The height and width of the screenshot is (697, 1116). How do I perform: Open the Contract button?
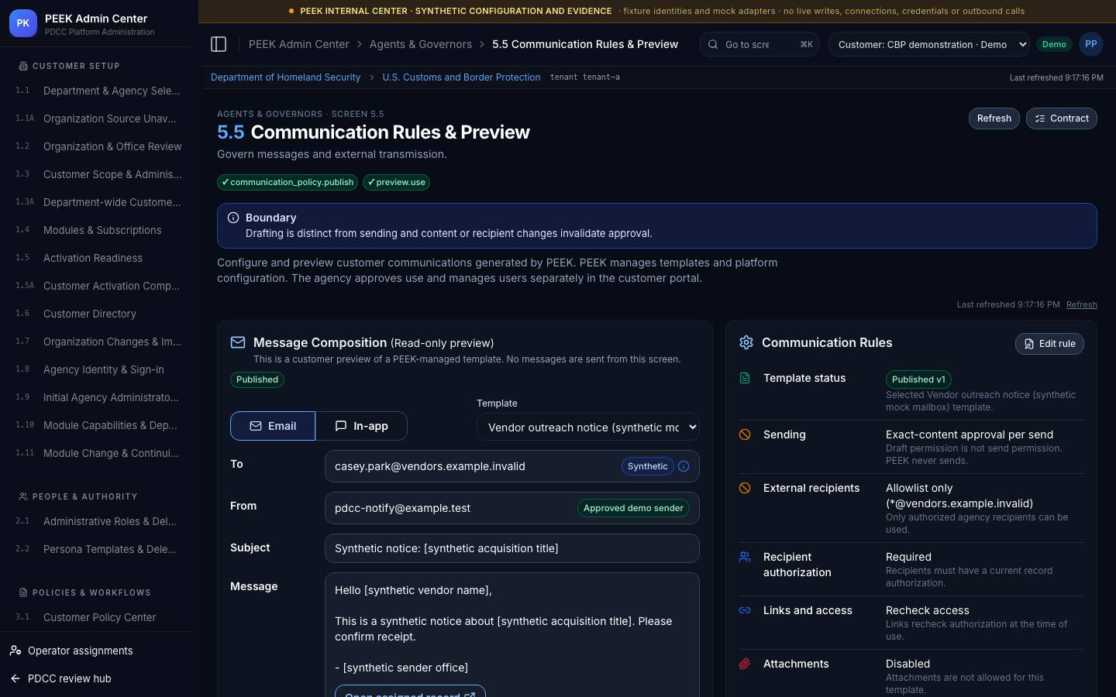(1062, 118)
